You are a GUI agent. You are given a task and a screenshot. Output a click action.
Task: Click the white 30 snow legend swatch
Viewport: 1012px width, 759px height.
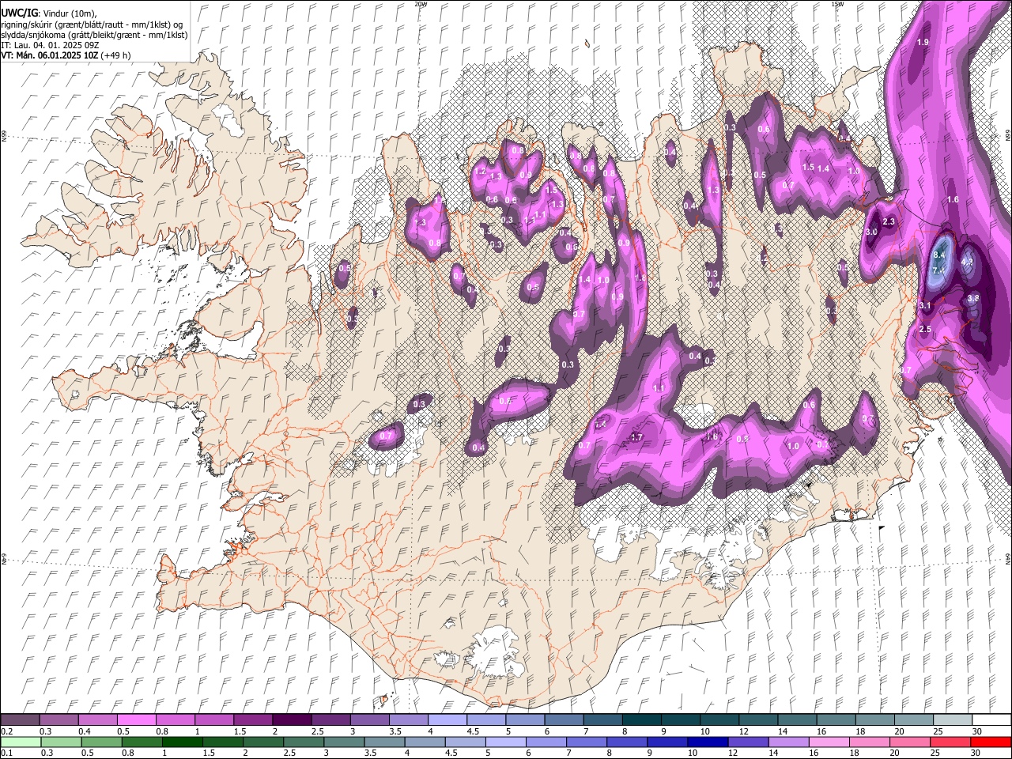tap(991, 720)
